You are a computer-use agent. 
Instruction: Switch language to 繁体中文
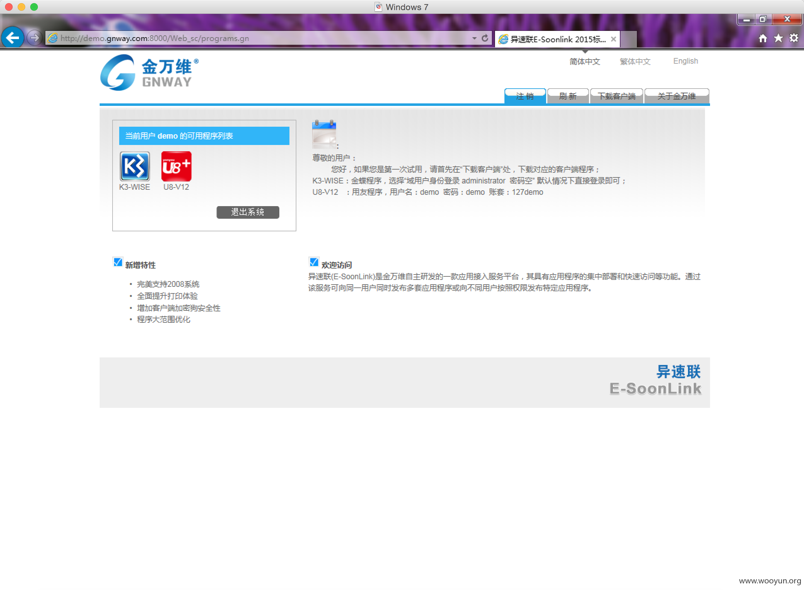pyautogui.click(x=635, y=61)
